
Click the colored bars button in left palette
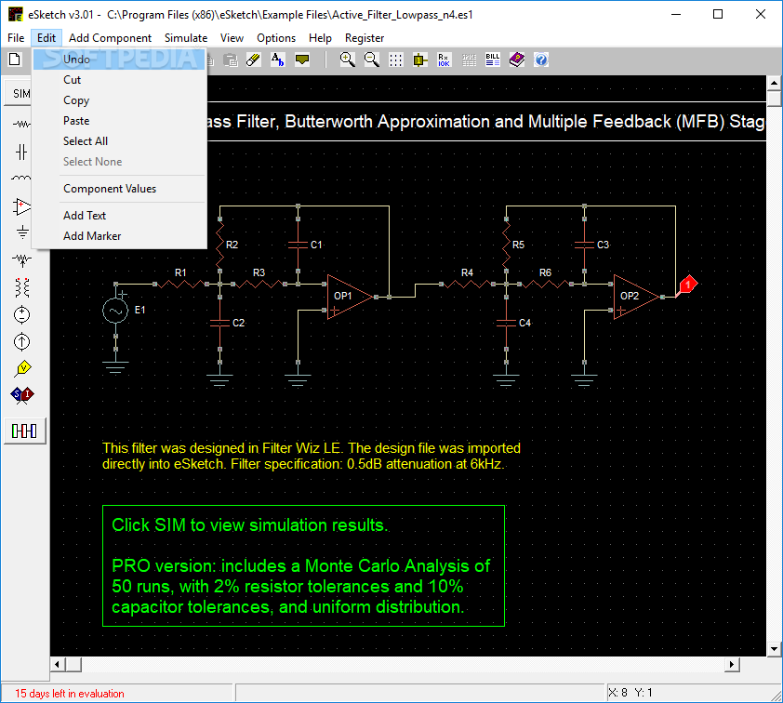tap(24, 431)
